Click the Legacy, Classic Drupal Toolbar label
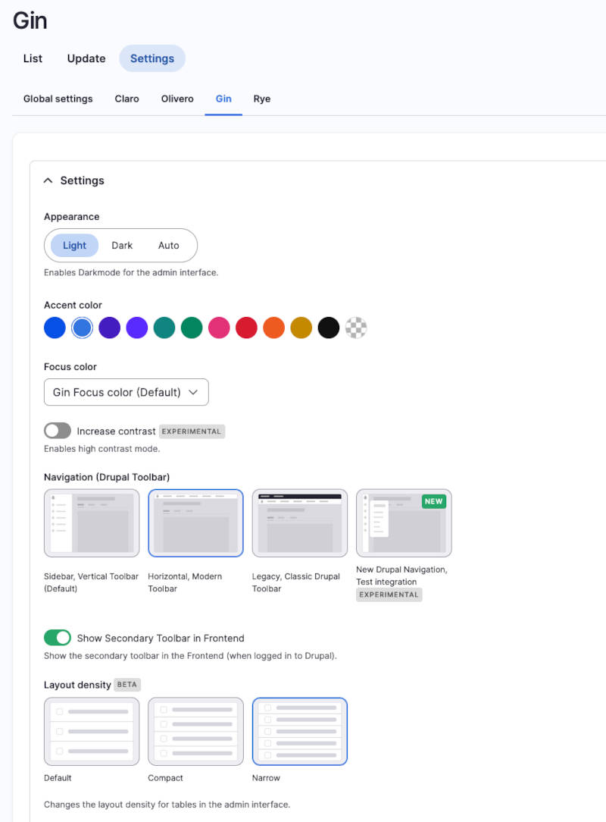Viewport: 606px width, 822px height. coord(296,582)
